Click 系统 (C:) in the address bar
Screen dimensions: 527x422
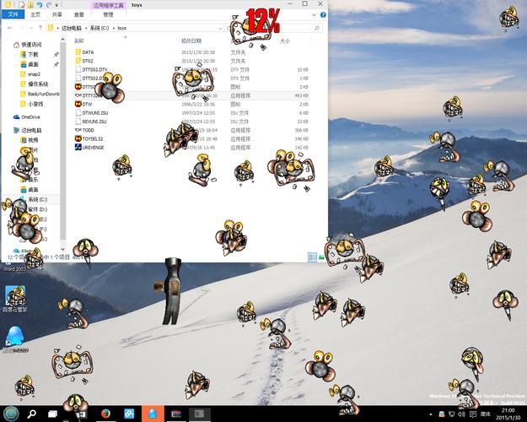(x=99, y=28)
